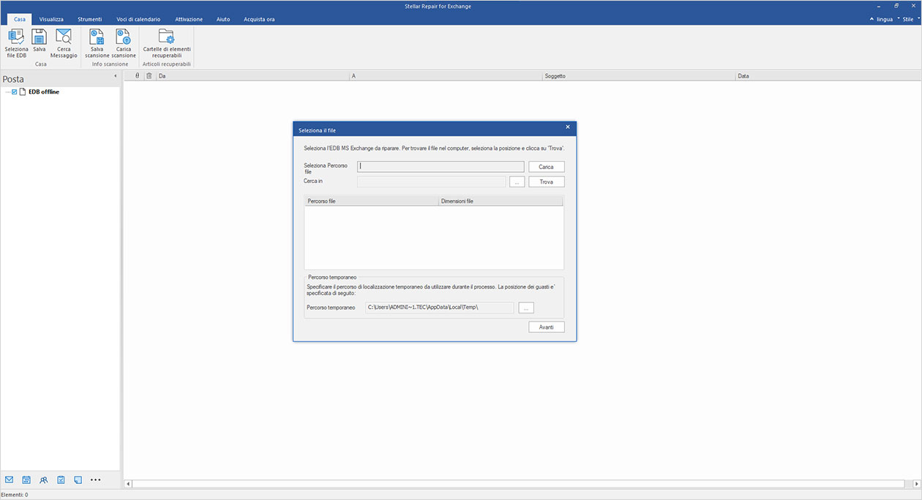
Task: Collapse the Posta panel arrow
Action: point(115,76)
